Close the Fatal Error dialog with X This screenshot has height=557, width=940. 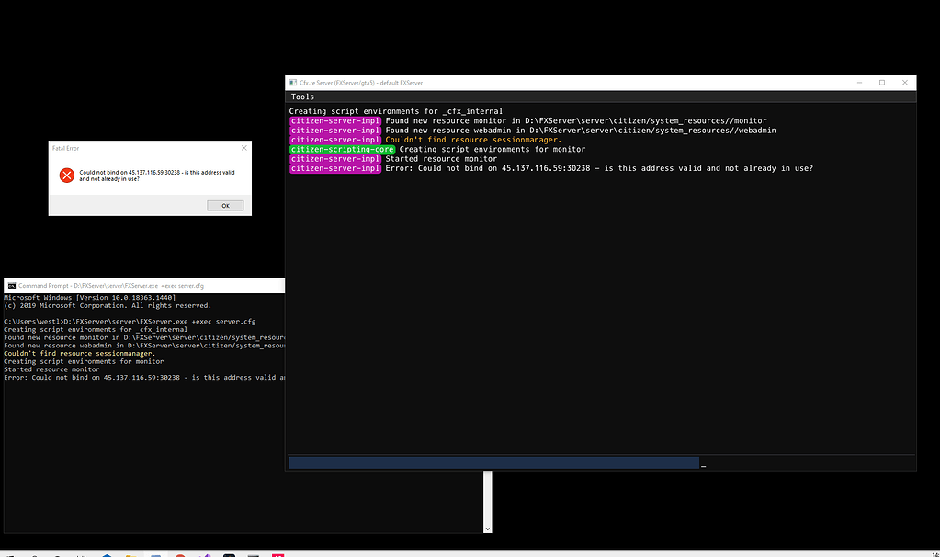244,148
